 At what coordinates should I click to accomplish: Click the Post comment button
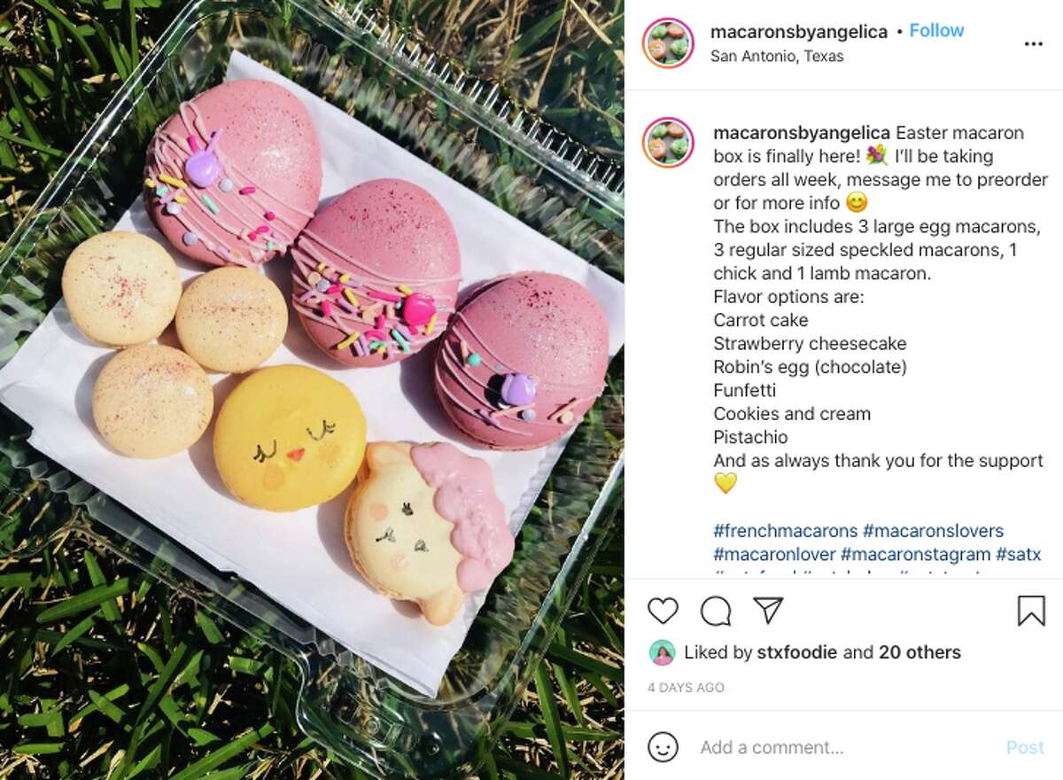click(1025, 747)
